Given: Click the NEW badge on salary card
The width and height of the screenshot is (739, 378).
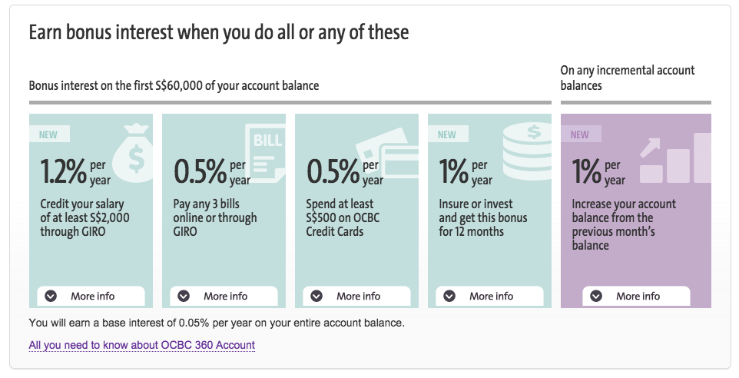Looking at the screenshot, I should pyautogui.click(x=48, y=134).
